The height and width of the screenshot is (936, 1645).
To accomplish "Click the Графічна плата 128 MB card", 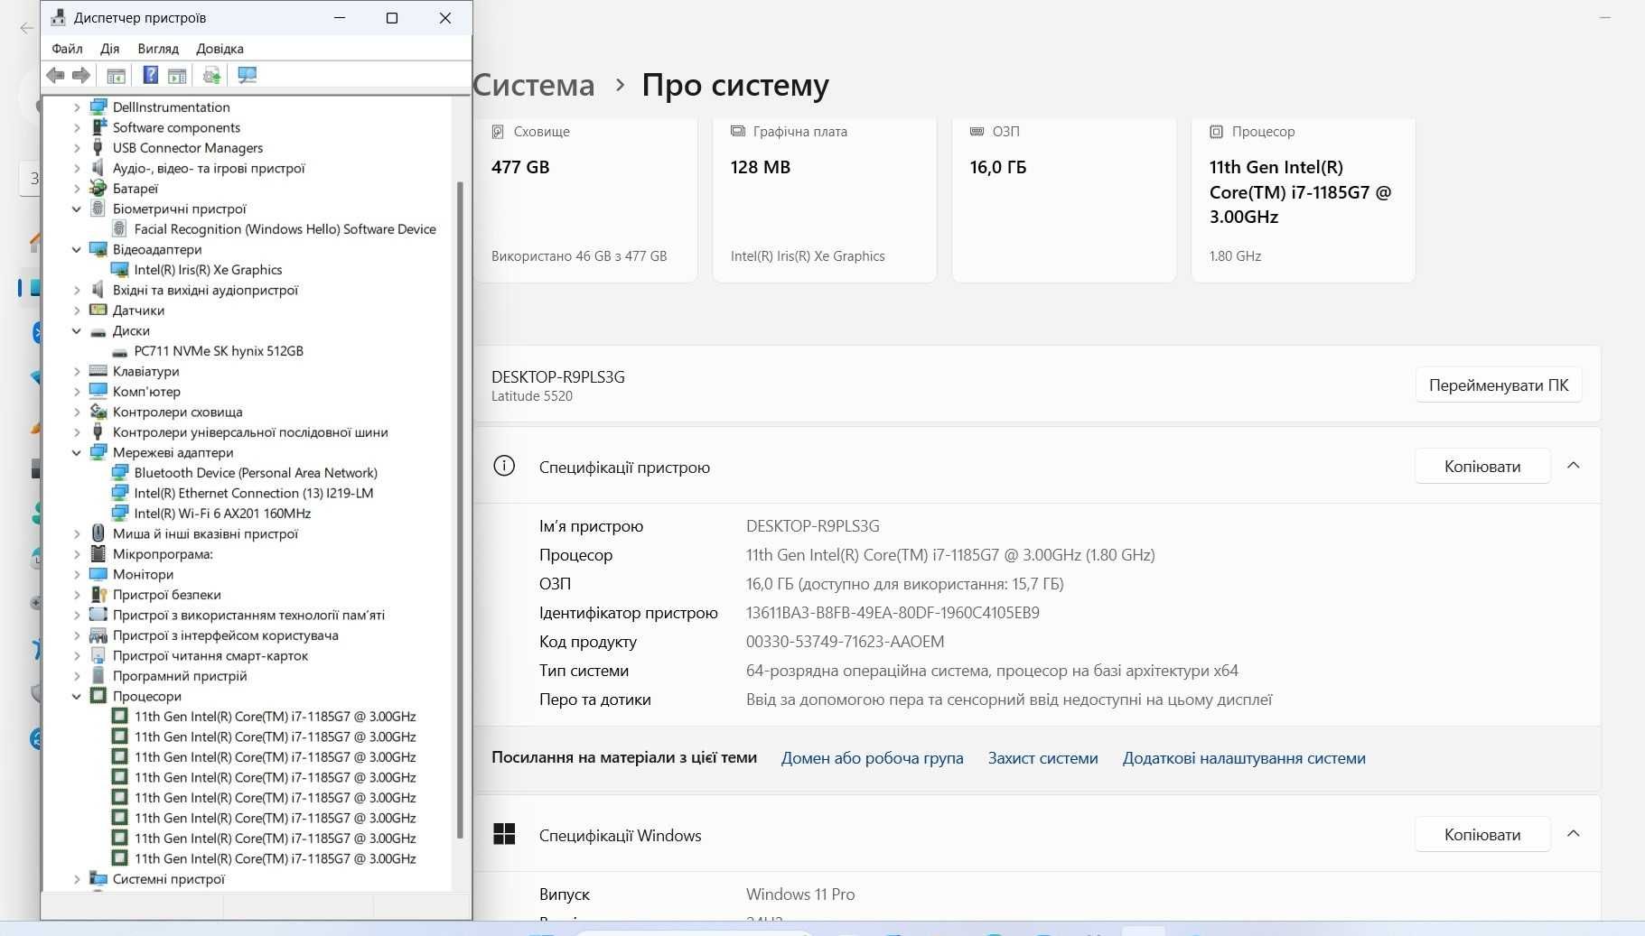I will coord(824,199).
